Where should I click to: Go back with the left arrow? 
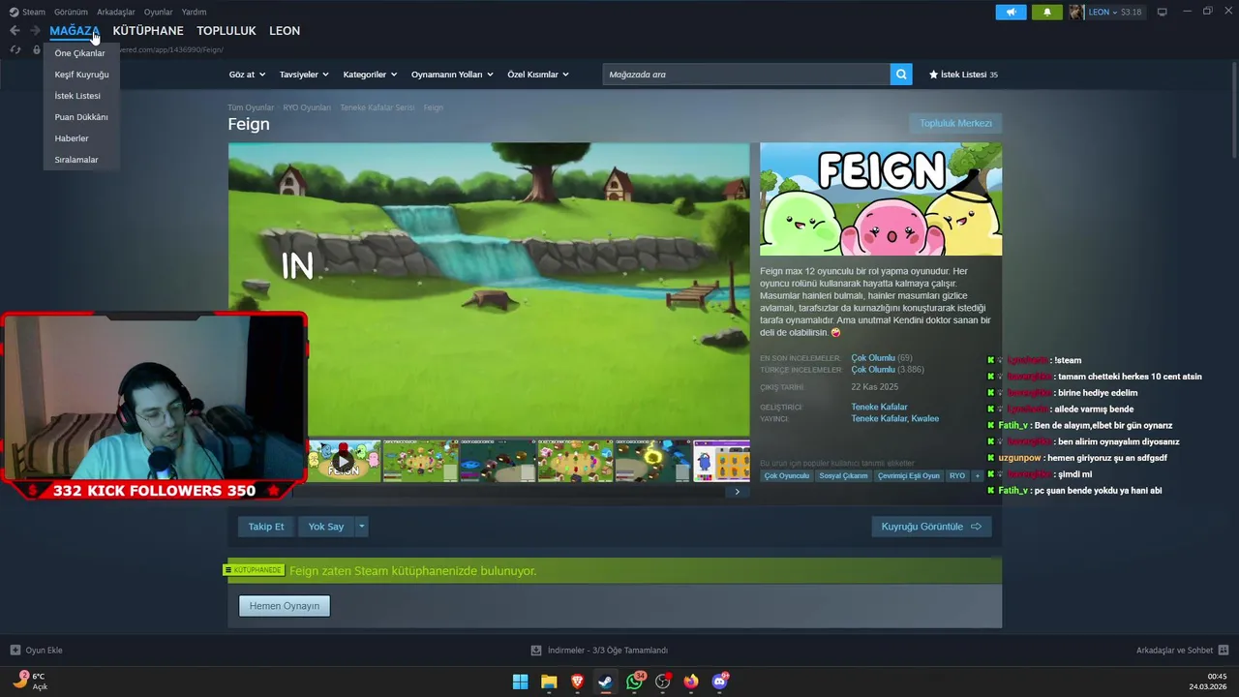point(15,31)
